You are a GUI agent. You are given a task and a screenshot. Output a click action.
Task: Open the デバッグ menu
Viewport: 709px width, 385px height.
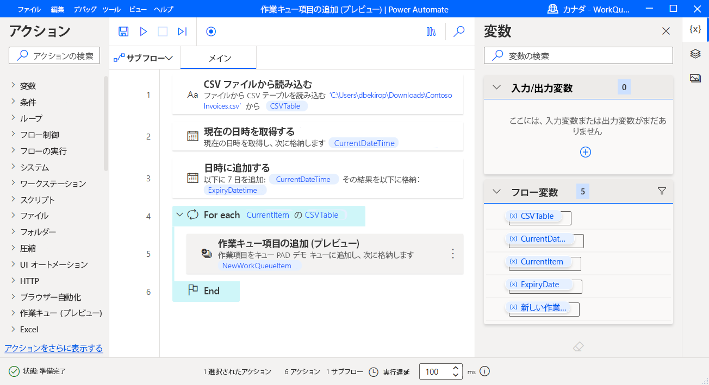coord(85,9)
